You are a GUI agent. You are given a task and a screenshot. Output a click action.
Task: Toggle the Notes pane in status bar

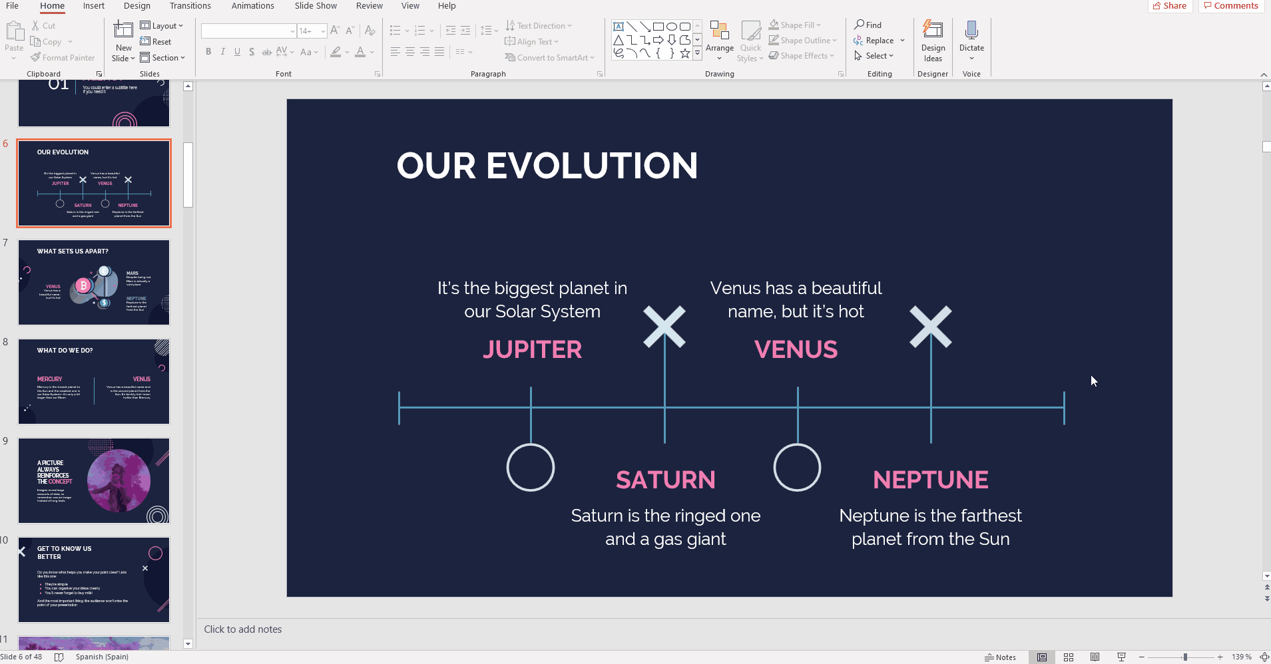[1000, 657]
